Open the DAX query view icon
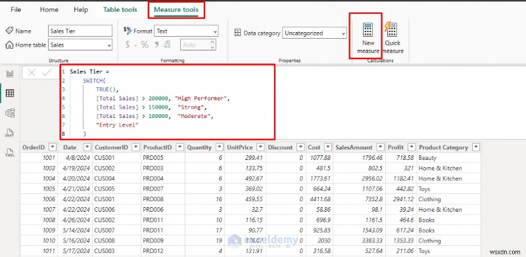 pyautogui.click(x=9, y=133)
